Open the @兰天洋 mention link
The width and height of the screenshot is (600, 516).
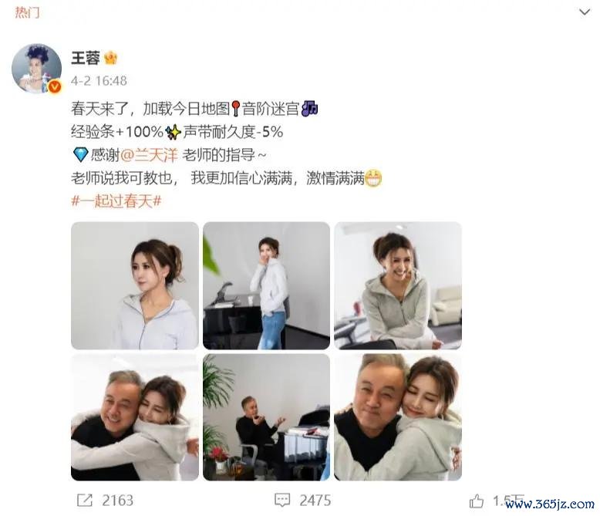(149, 155)
